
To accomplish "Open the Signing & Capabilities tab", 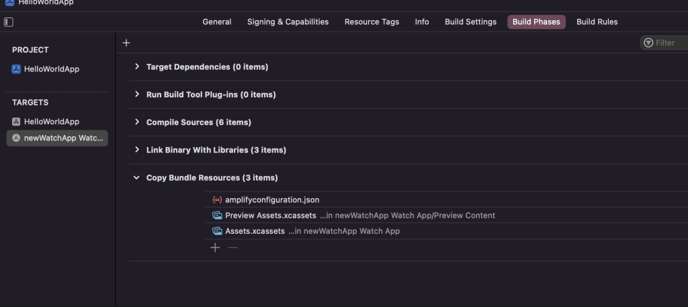I will pos(288,22).
